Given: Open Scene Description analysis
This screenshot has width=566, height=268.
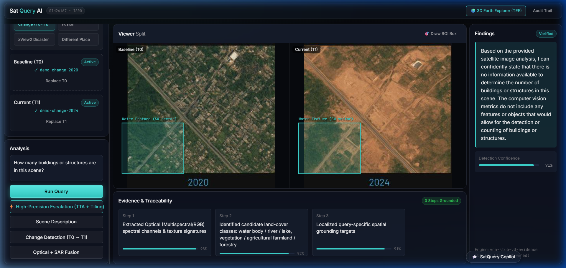Looking at the screenshot, I should 56,222.
